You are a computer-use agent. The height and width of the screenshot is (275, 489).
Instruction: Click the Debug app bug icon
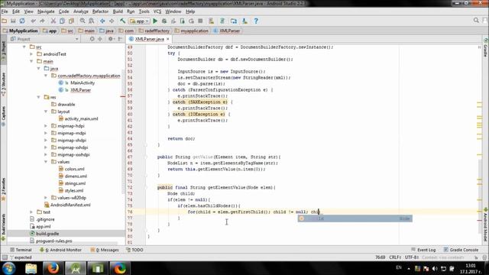click(x=164, y=21)
